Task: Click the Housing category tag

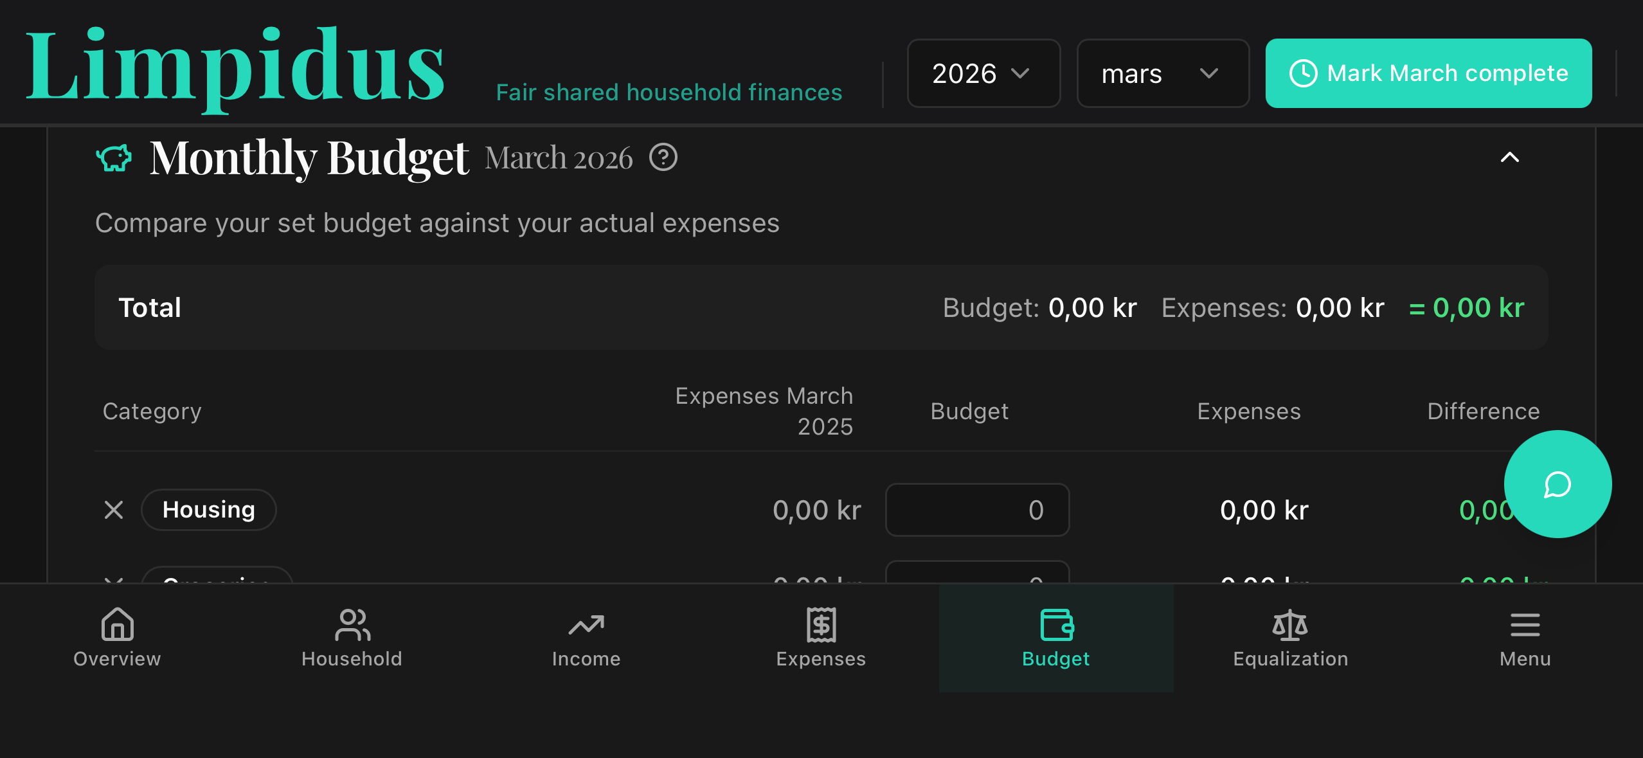Action: click(x=209, y=510)
